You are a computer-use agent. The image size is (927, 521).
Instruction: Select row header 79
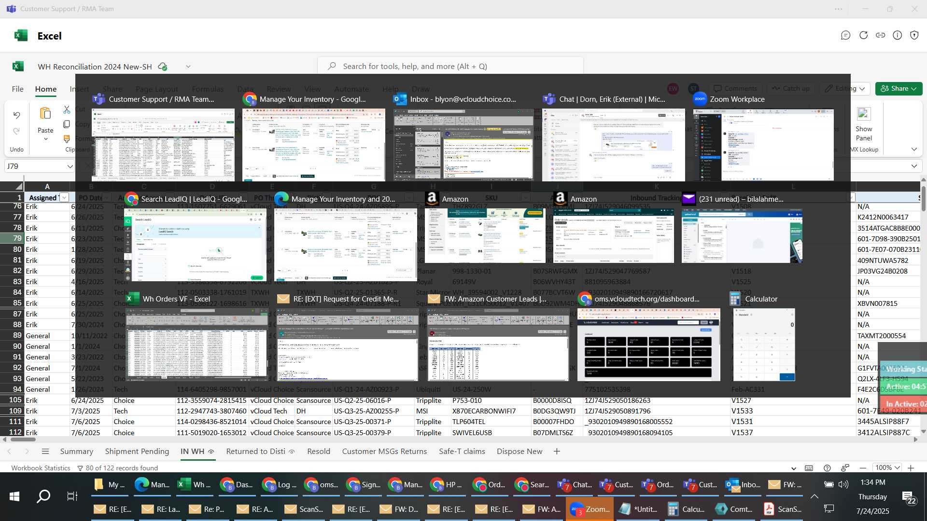(x=12, y=238)
